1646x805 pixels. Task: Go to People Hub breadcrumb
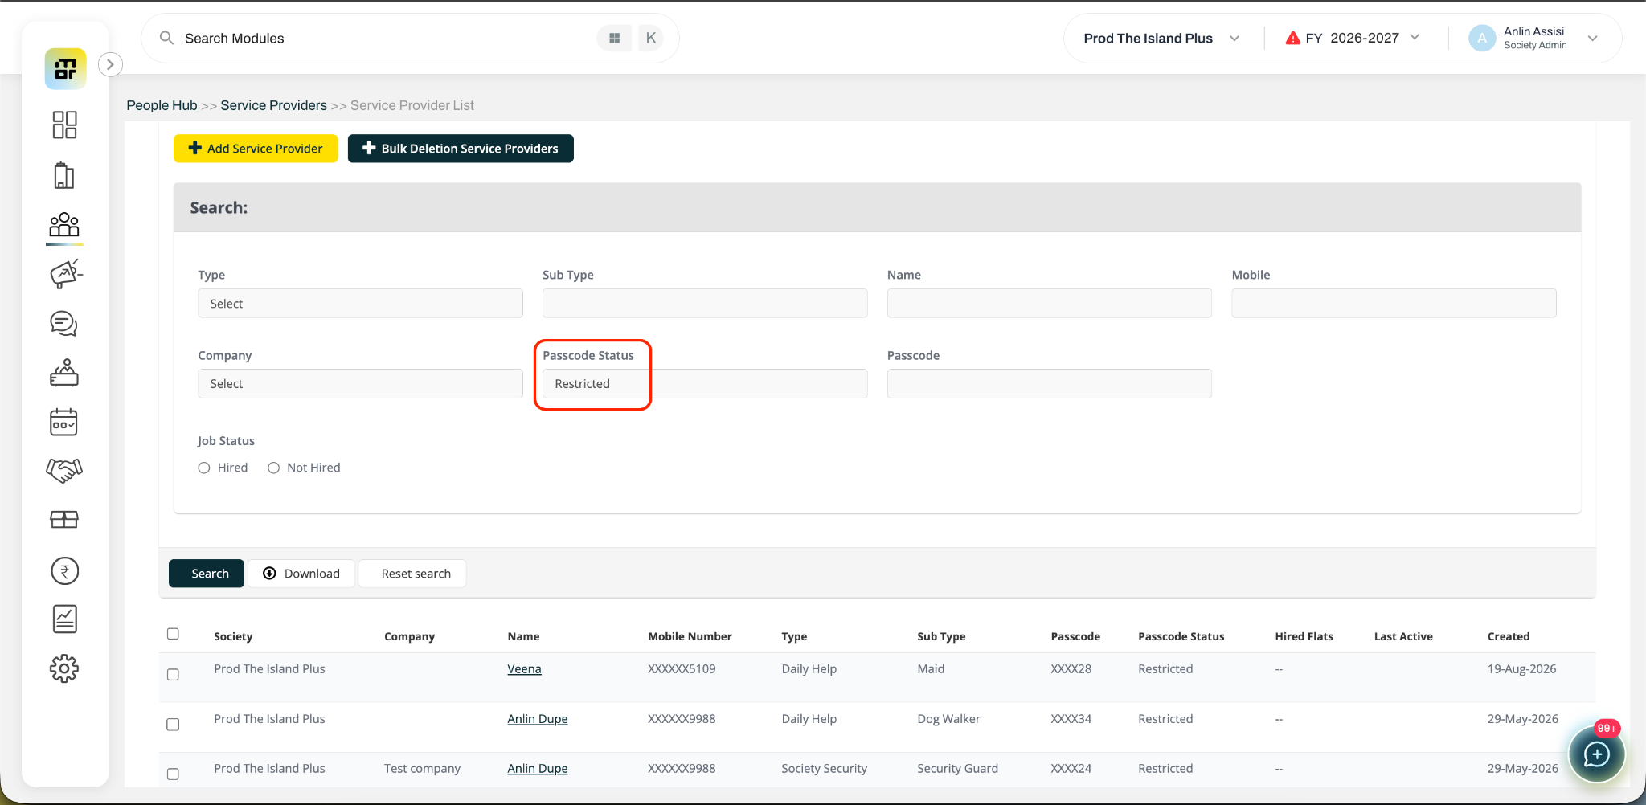162,105
